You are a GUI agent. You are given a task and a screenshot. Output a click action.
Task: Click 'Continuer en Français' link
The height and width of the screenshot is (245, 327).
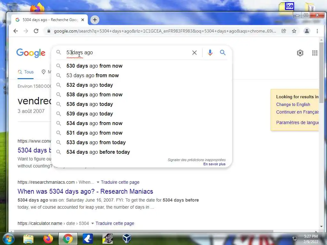[x=297, y=112]
